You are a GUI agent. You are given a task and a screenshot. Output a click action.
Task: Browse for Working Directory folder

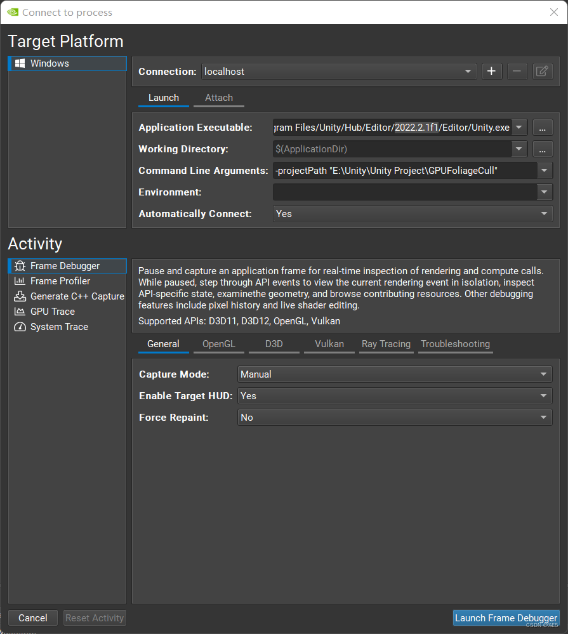543,149
